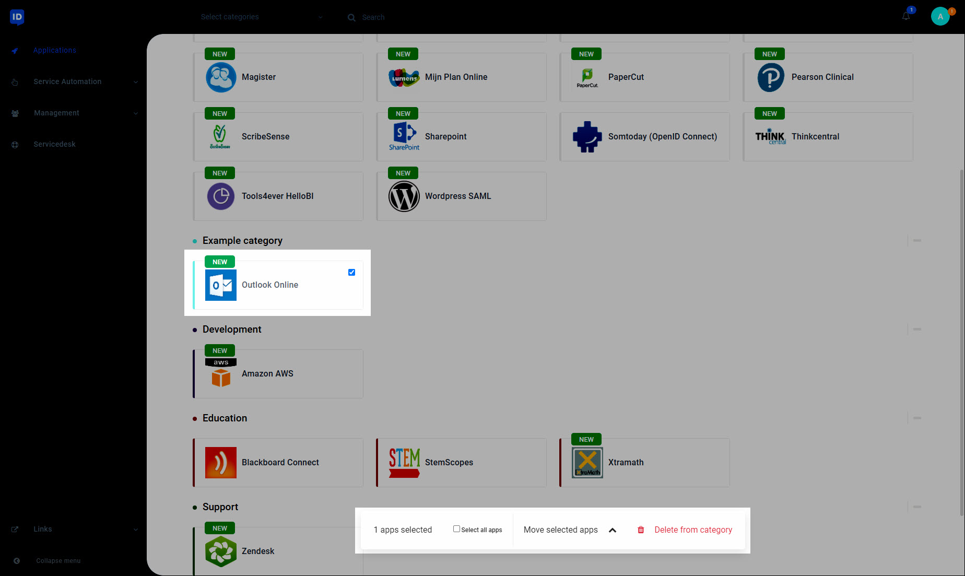Select the Tools4ever HelloBI icon
This screenshot has height=576, width=965.
pyautogui.click(x=221, y=196)
